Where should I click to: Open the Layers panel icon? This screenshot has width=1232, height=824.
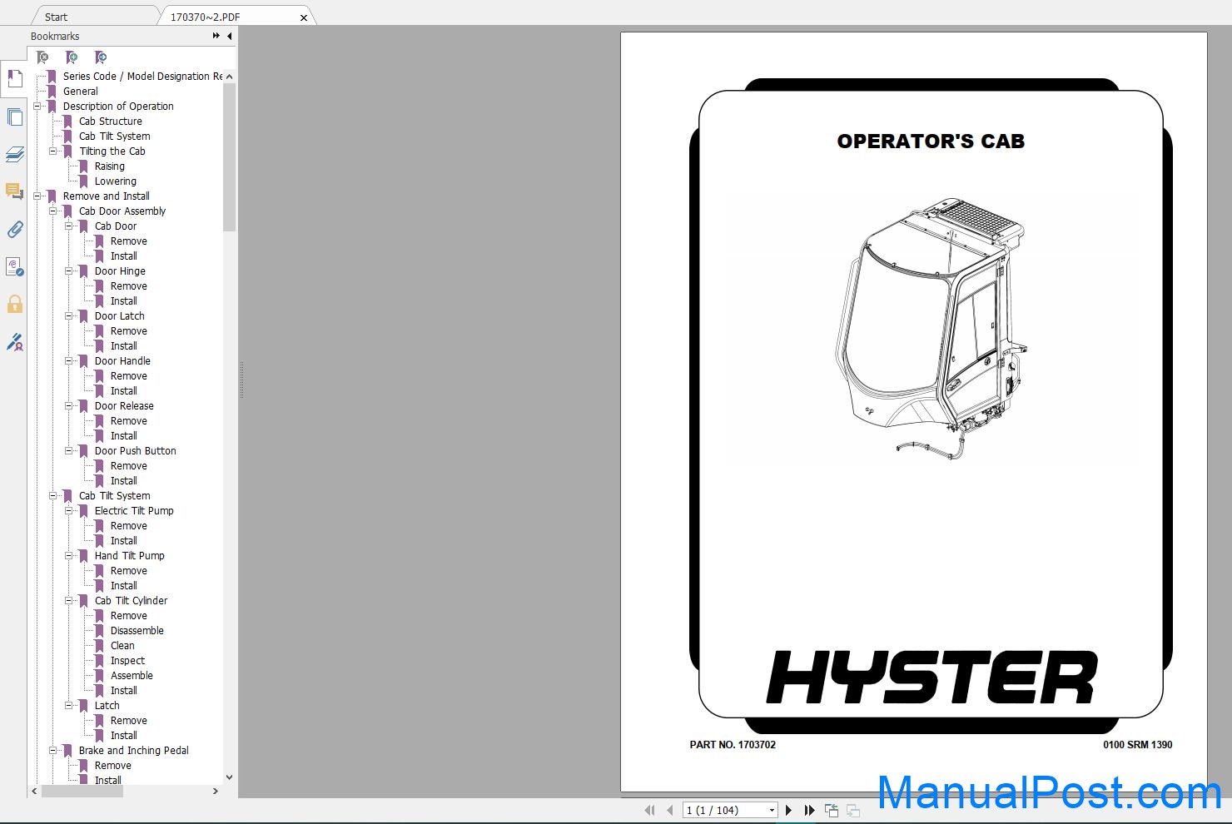pos(14,155)
